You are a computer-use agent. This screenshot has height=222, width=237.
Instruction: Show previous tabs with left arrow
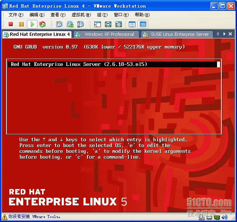point(218,34)
